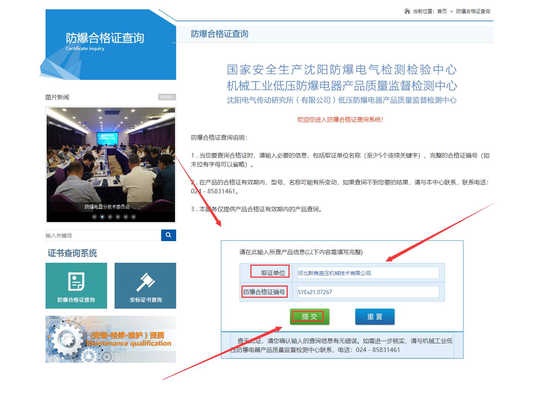This screenshot has width=543, height=415.
Task: Open the 防爆合格证查询 document icon tile
Action: point(76,285)
